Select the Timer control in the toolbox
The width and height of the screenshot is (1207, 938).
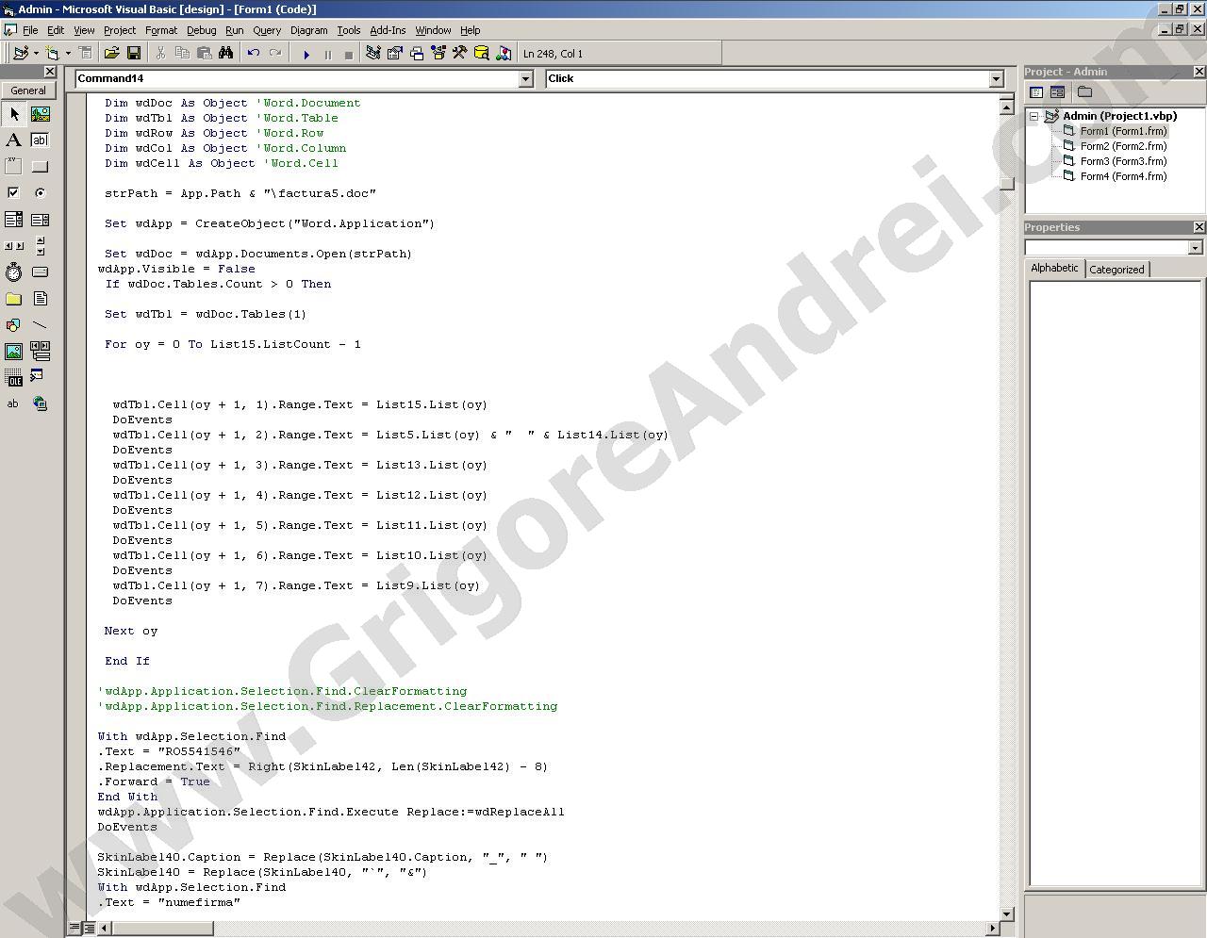click(x=13, y=272)
